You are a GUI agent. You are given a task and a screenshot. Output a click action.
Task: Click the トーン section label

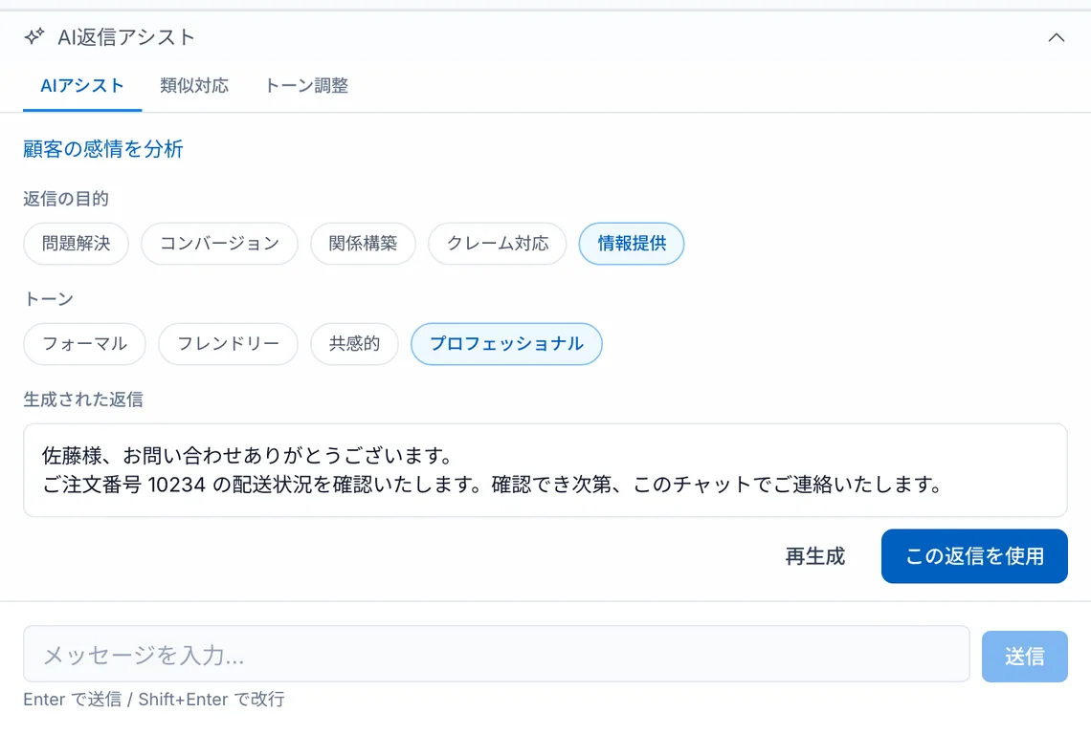click(x=48, y=299)
